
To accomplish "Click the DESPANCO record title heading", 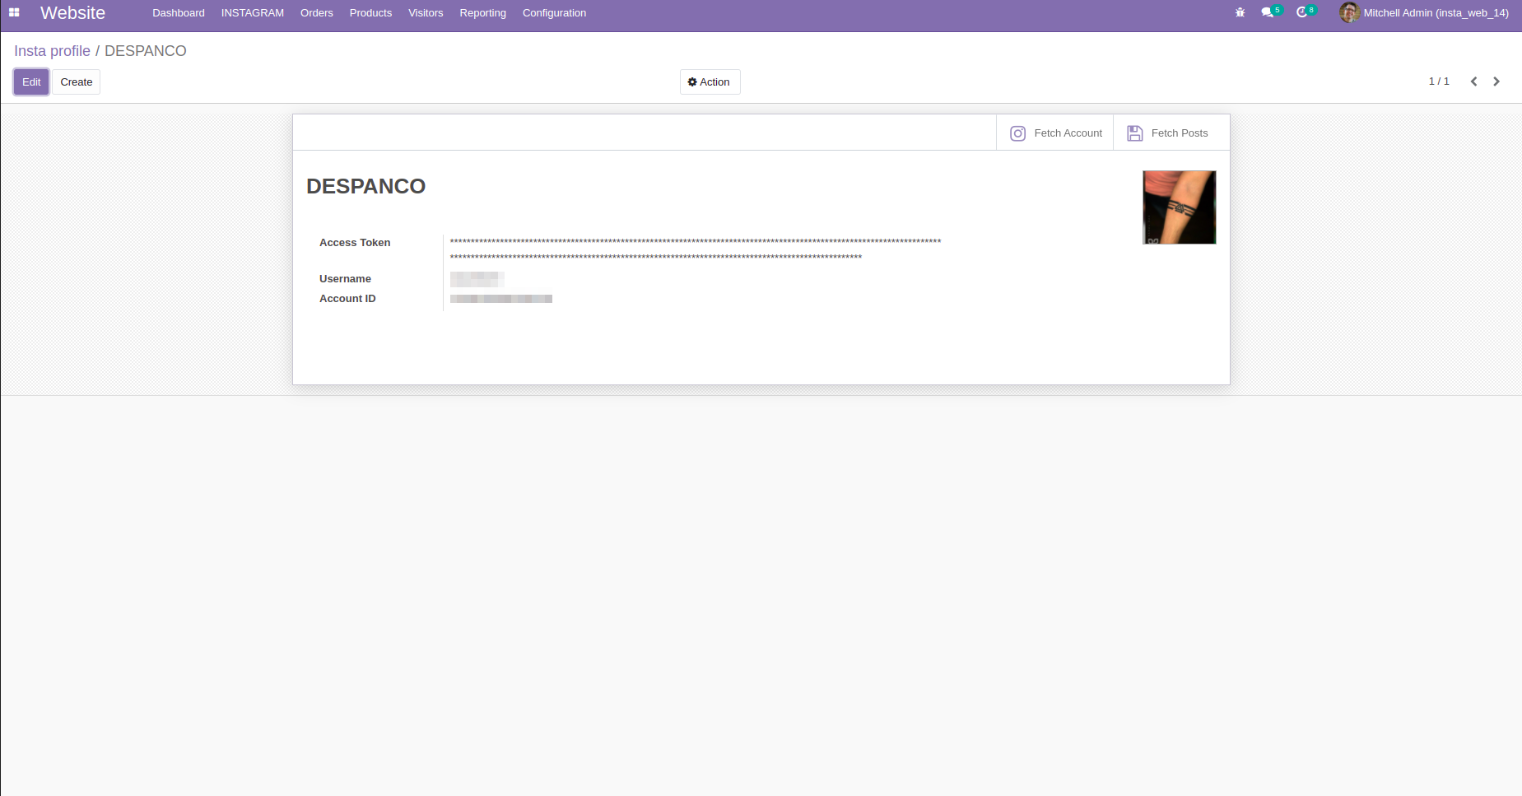I will pos(366,187).
